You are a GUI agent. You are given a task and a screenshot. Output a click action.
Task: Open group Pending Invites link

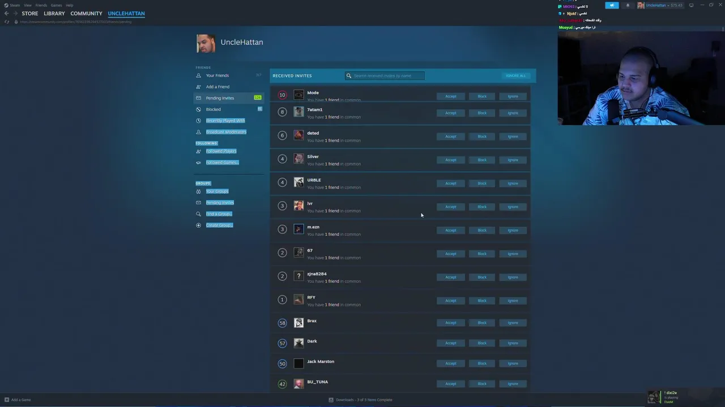tap(220, 202)
